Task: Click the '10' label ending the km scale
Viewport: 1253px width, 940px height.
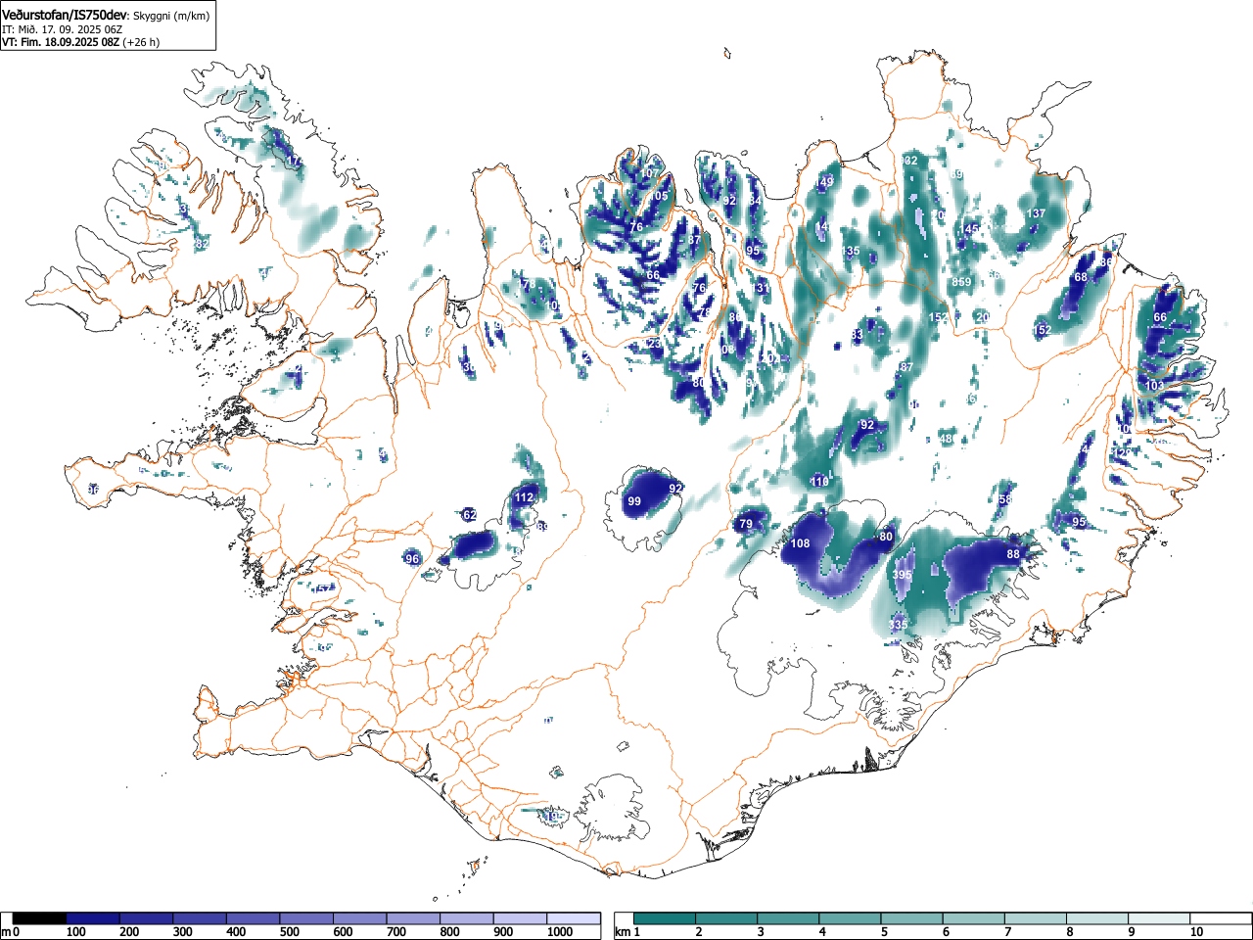Action: 1196,932
